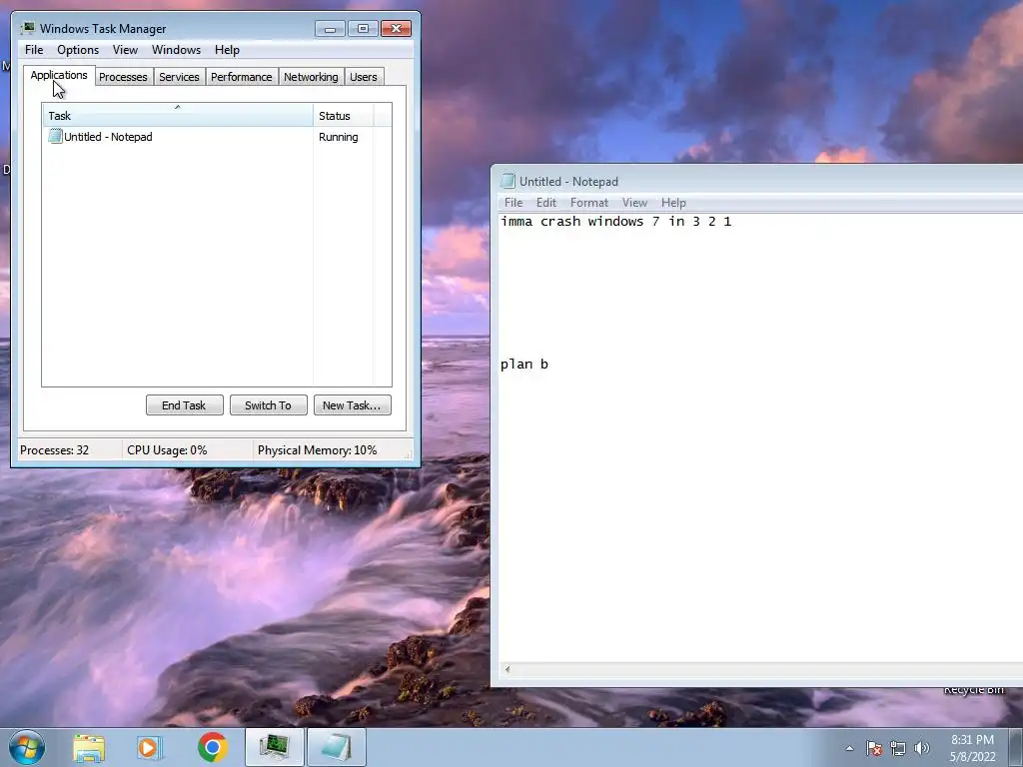Maximize the Task Manager window
The image size is (1023, 767).
point(363,28)
